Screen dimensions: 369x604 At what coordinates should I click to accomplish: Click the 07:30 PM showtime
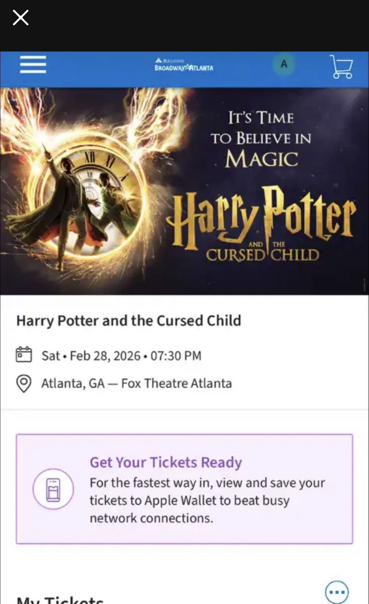[x=176, y=356]
